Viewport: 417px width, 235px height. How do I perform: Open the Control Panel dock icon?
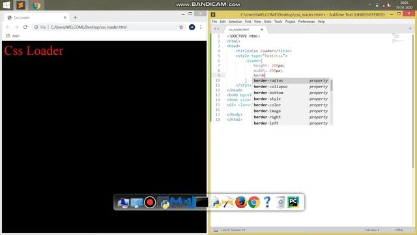pyautogui.click(x=137, y=202)
